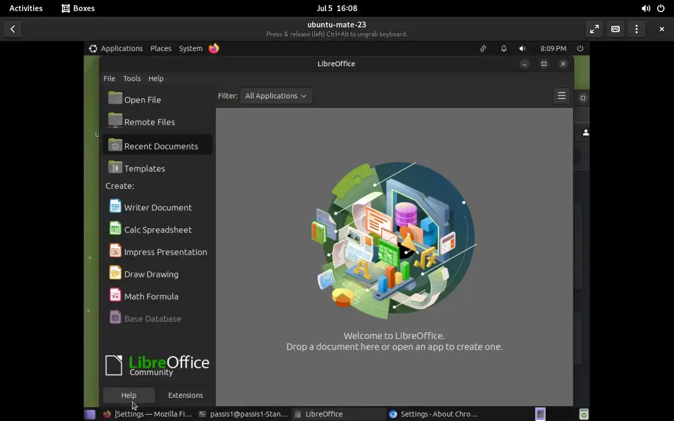Switch to Mozilla Firefox Settings taskbar window
This screenshot has width=674, height=421.
[x=148, y=414]
